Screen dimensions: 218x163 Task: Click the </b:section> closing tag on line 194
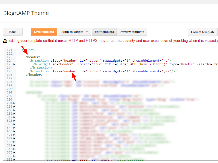click(41, 68)
